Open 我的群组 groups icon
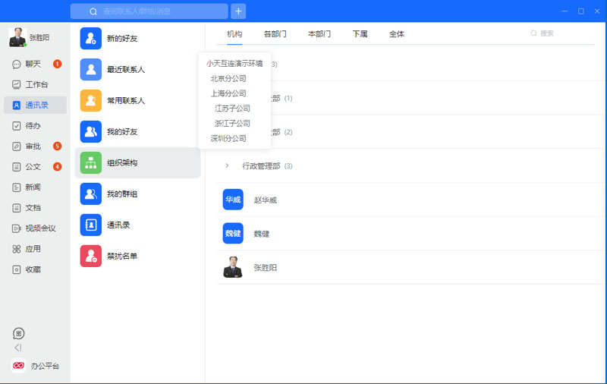This screenshot has height=384, width=607. pos(91,194)
